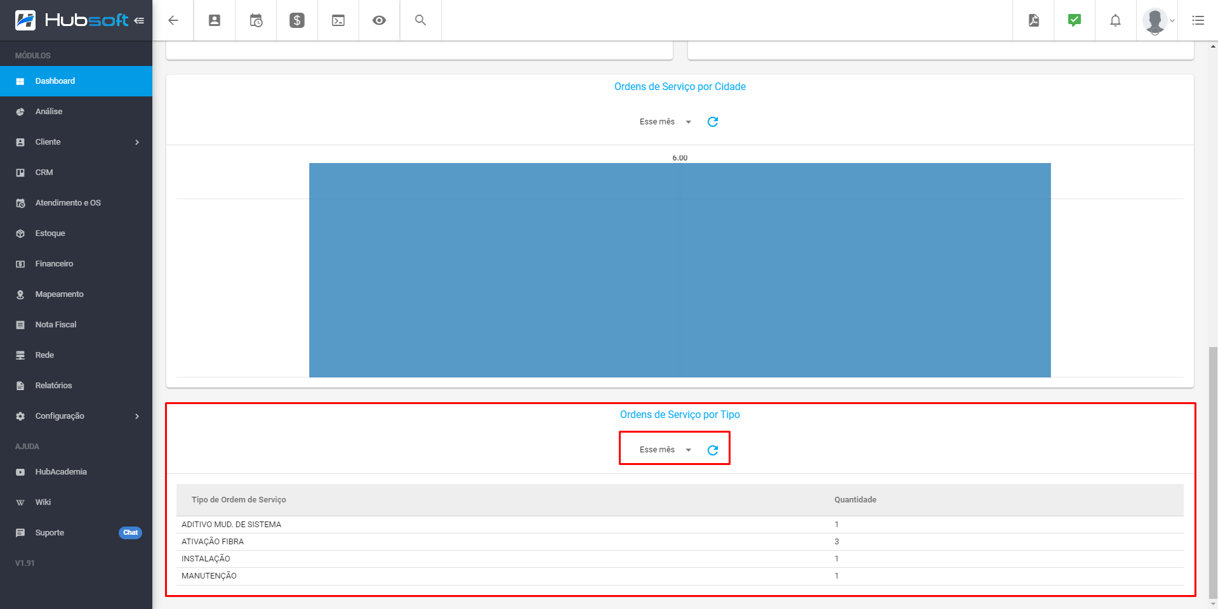Open period dropdown for Ordens por Tipo
1218x609 pixels.
pyautogui.click(x=665, y=450)
